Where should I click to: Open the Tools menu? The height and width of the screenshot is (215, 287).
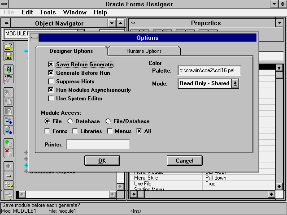[x=48, y=13]
